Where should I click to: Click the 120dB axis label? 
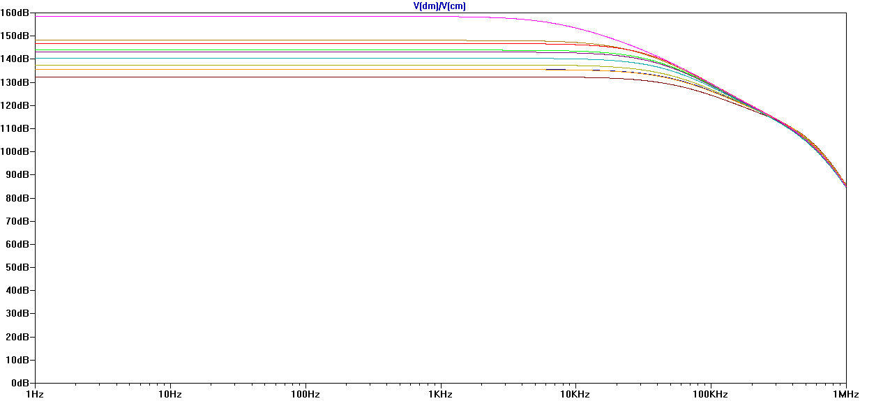[x=15, y=105]
